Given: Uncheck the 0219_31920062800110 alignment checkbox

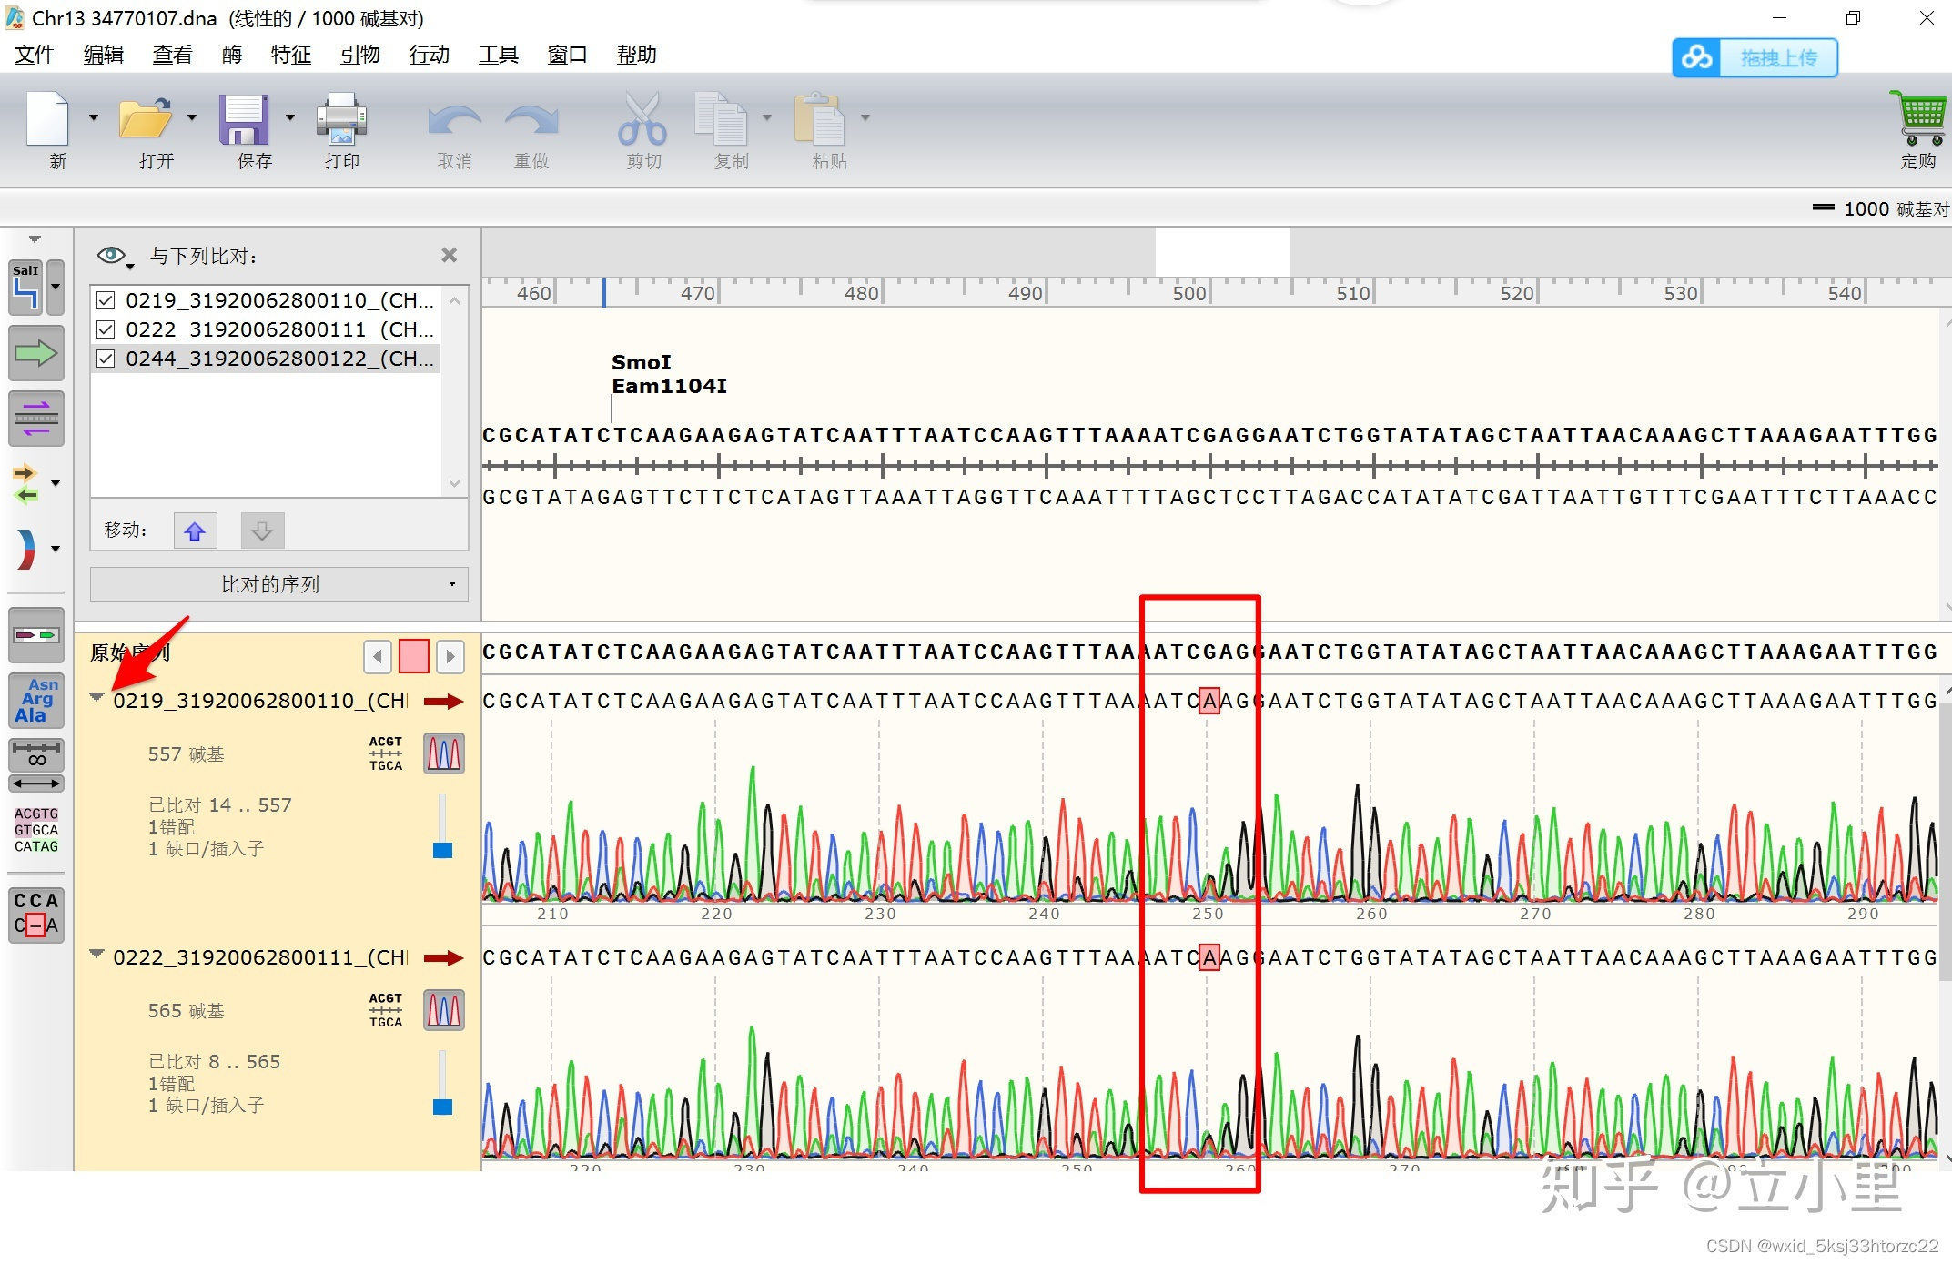Looking at the screenshot, I should pyautogui.click(x=106, y=300).
